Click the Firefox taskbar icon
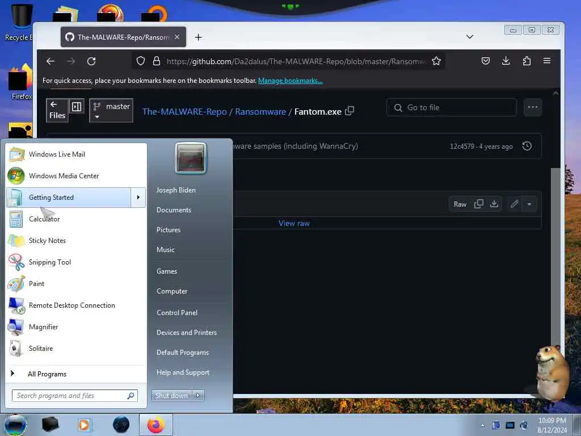 156,425
